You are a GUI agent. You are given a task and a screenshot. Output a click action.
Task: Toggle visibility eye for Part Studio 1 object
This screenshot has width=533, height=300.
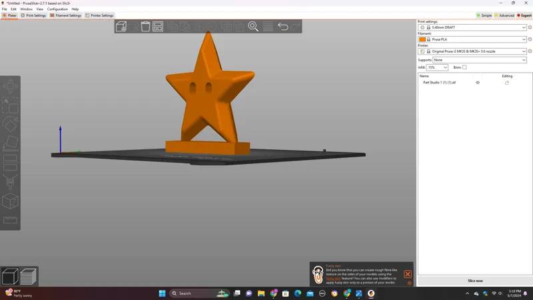(x=478, y=83)
